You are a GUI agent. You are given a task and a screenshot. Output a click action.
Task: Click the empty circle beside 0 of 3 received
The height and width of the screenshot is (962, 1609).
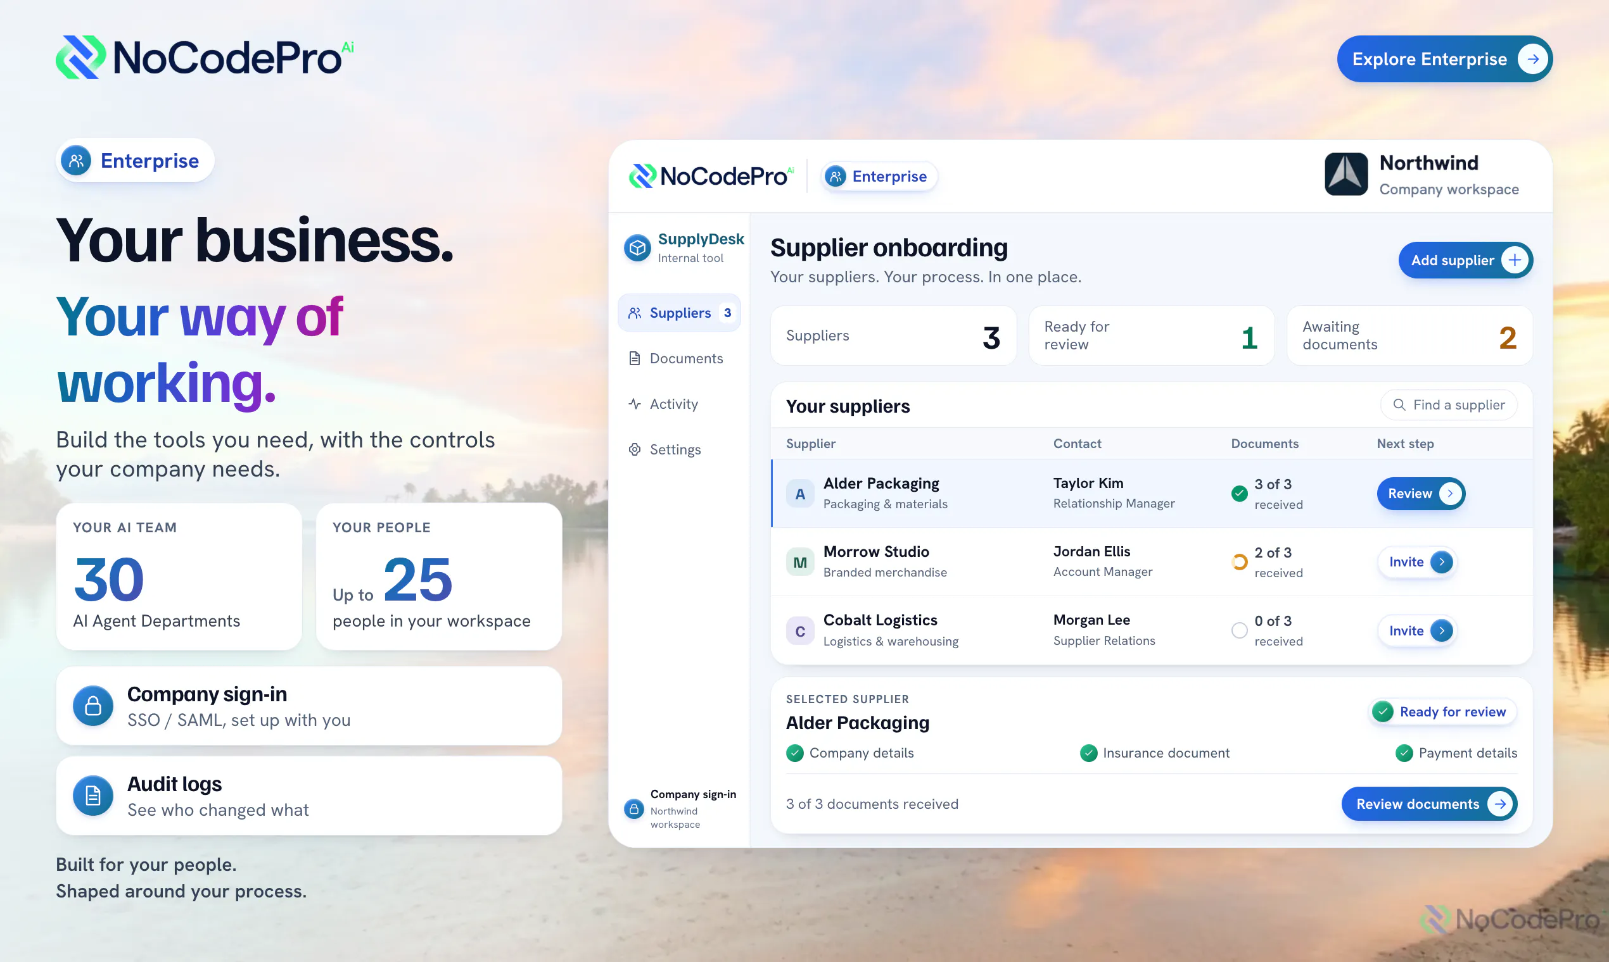click(x=1239, y=631)
